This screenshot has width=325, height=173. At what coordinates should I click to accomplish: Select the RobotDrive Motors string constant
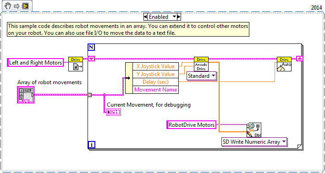tap(192, 125)
